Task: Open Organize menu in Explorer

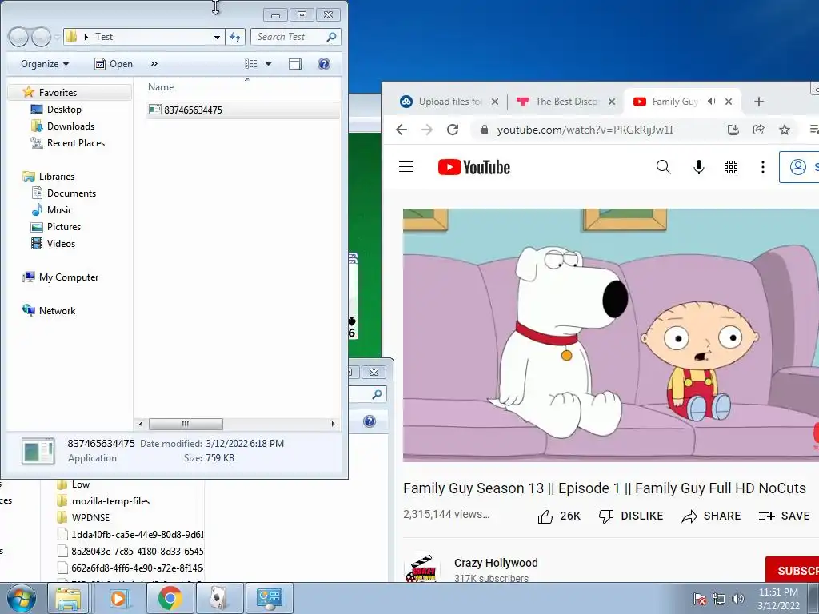Action: click(45, 64)
